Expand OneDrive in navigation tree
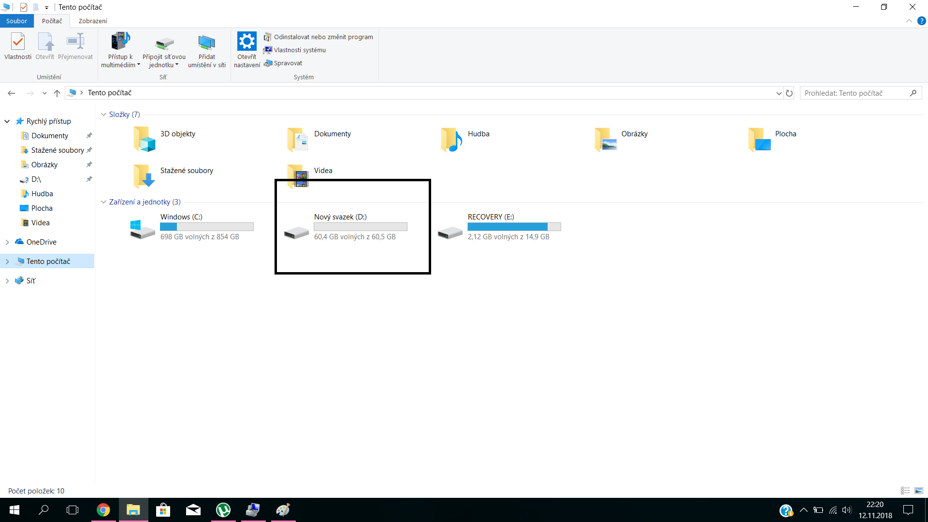This screenshot has height=522, width=928. pyautogui.click(x=7, y=242)
